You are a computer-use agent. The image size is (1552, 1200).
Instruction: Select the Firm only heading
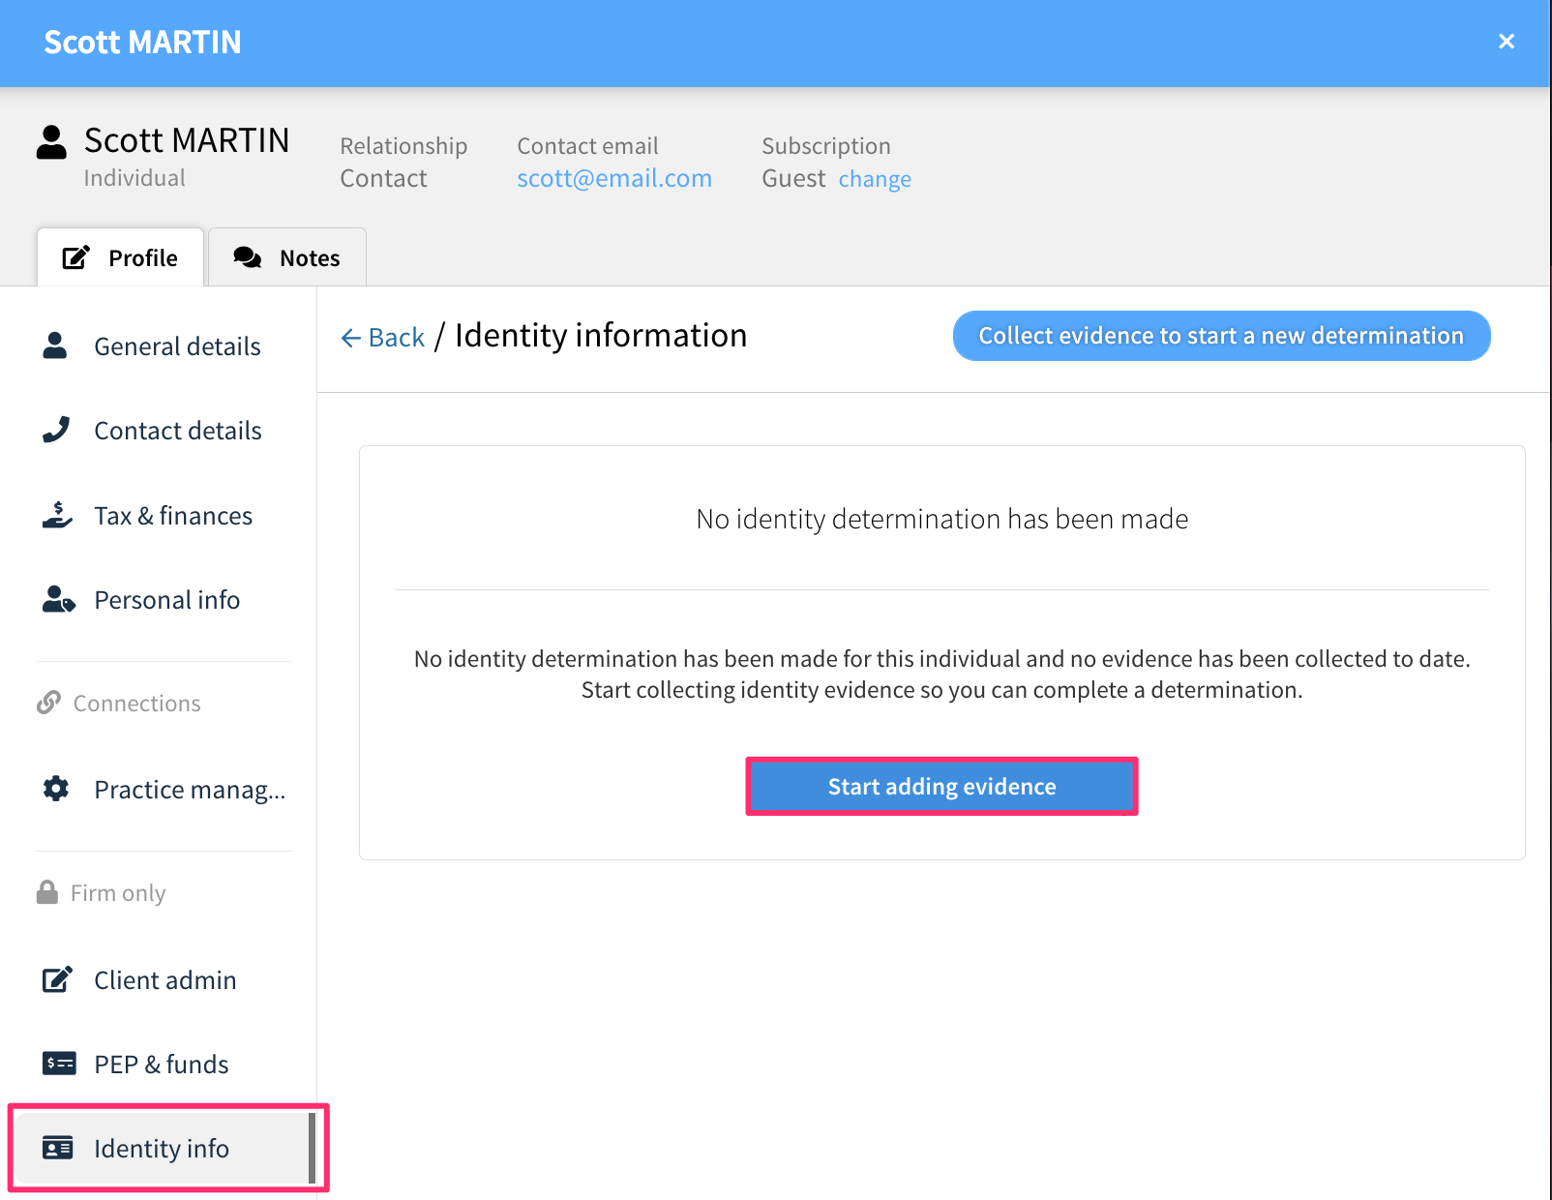(118, 893)
